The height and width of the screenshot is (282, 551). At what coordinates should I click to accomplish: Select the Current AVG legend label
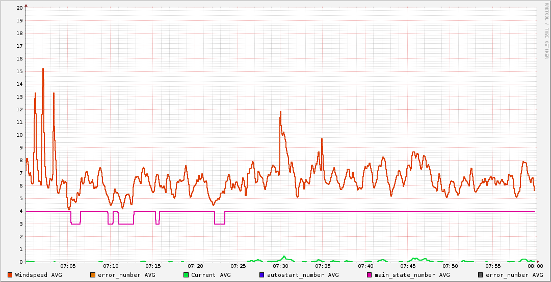pos(211,275)
